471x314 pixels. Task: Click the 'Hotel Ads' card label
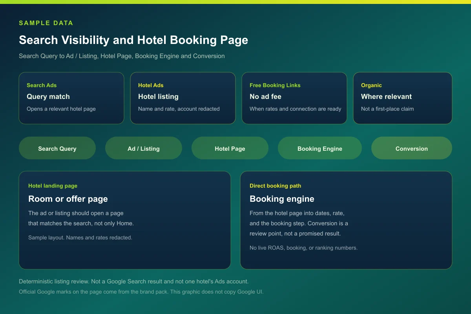151,85
